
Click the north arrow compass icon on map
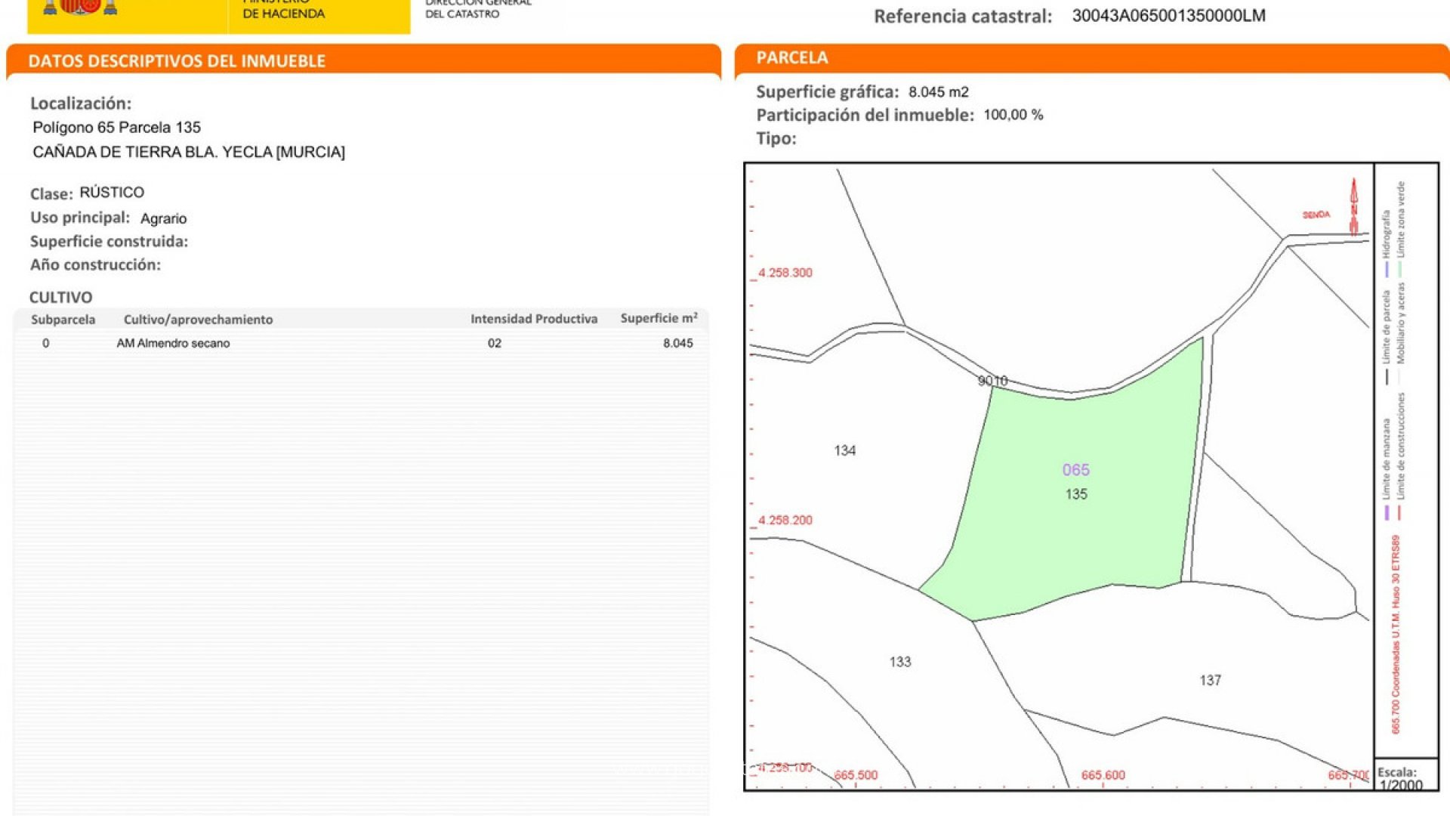click(x=1353, y=206)
